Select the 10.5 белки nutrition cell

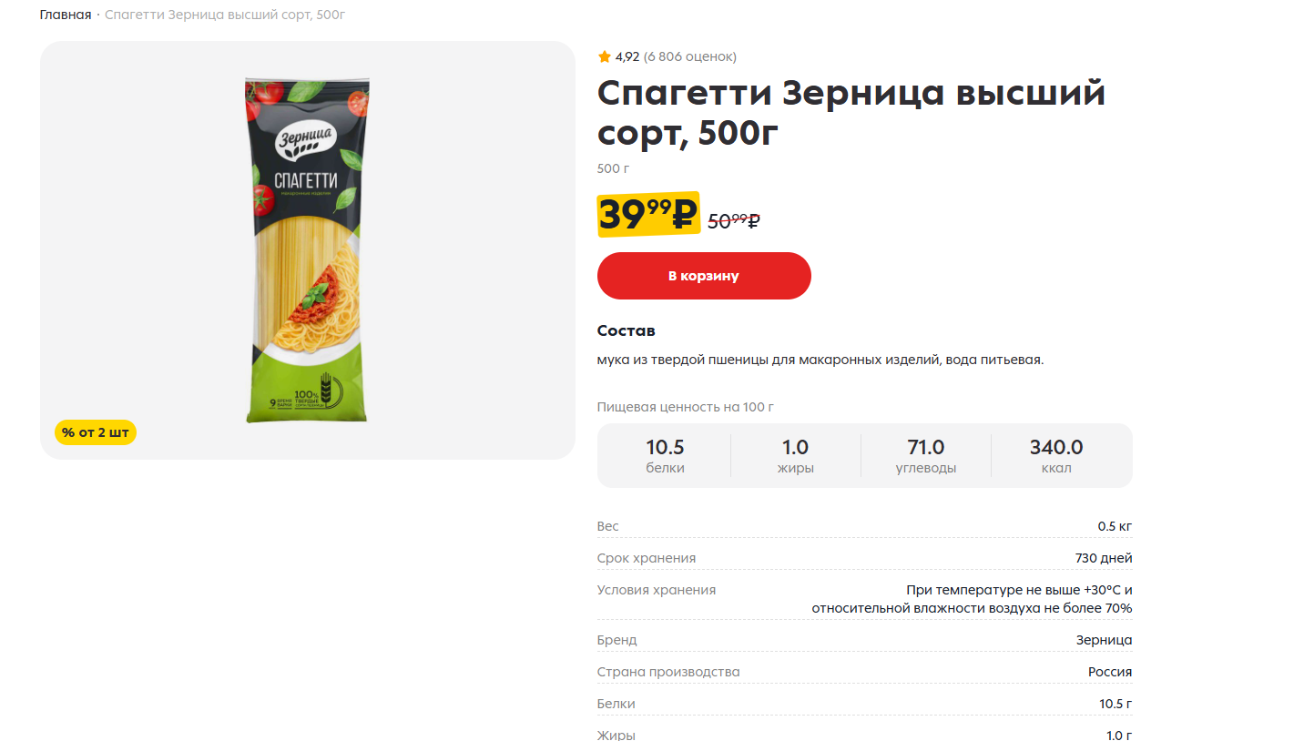point(665,456)
